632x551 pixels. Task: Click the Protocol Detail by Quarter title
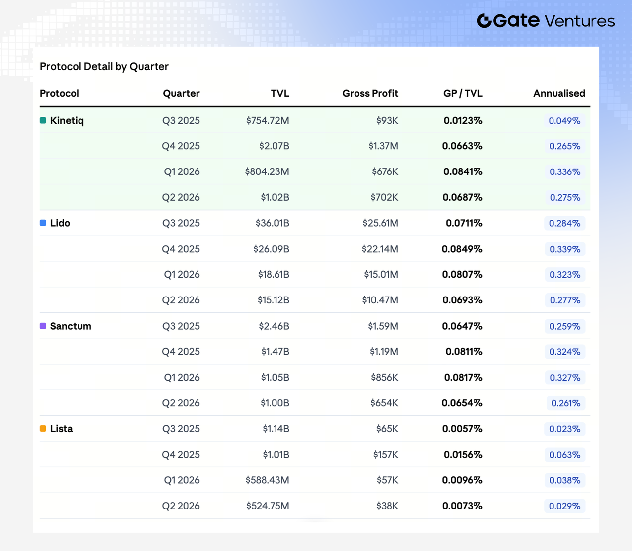coord(104,66)
